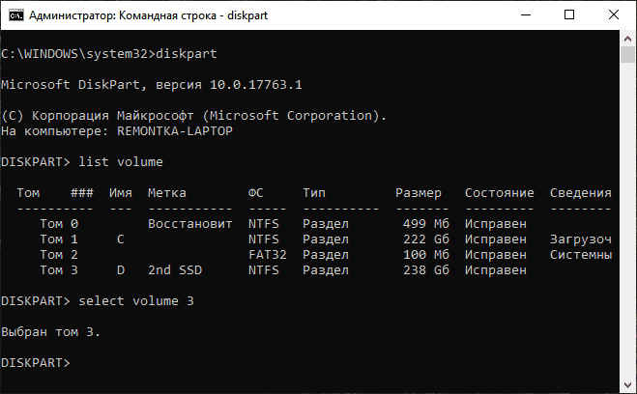Minimize the diskpart command prompt window
The height and width of the screenshot is (394, 637).
[x=526, y=15]
